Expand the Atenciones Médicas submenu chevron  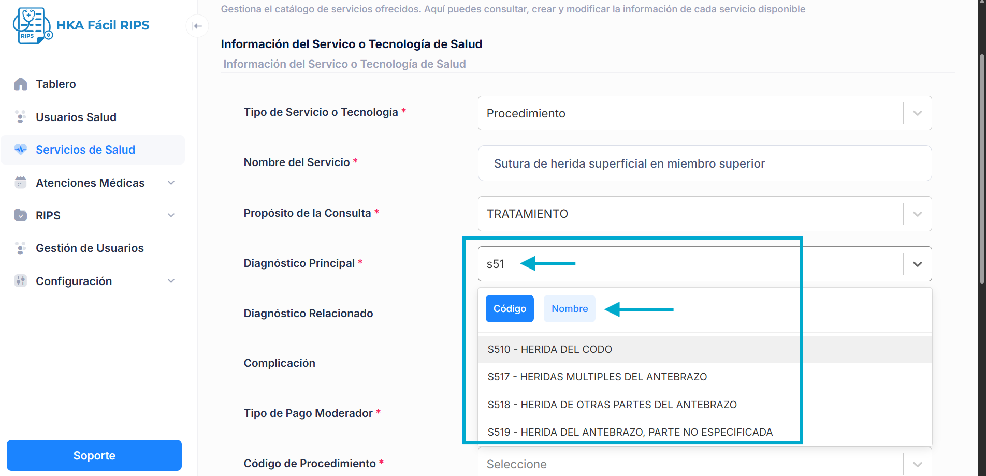(x=171, y=183)
